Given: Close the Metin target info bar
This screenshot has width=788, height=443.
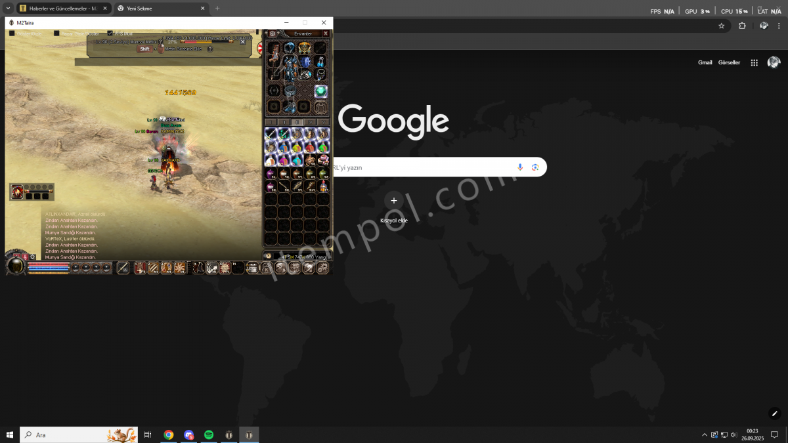Looking at the screenshot, I should 243,41.
